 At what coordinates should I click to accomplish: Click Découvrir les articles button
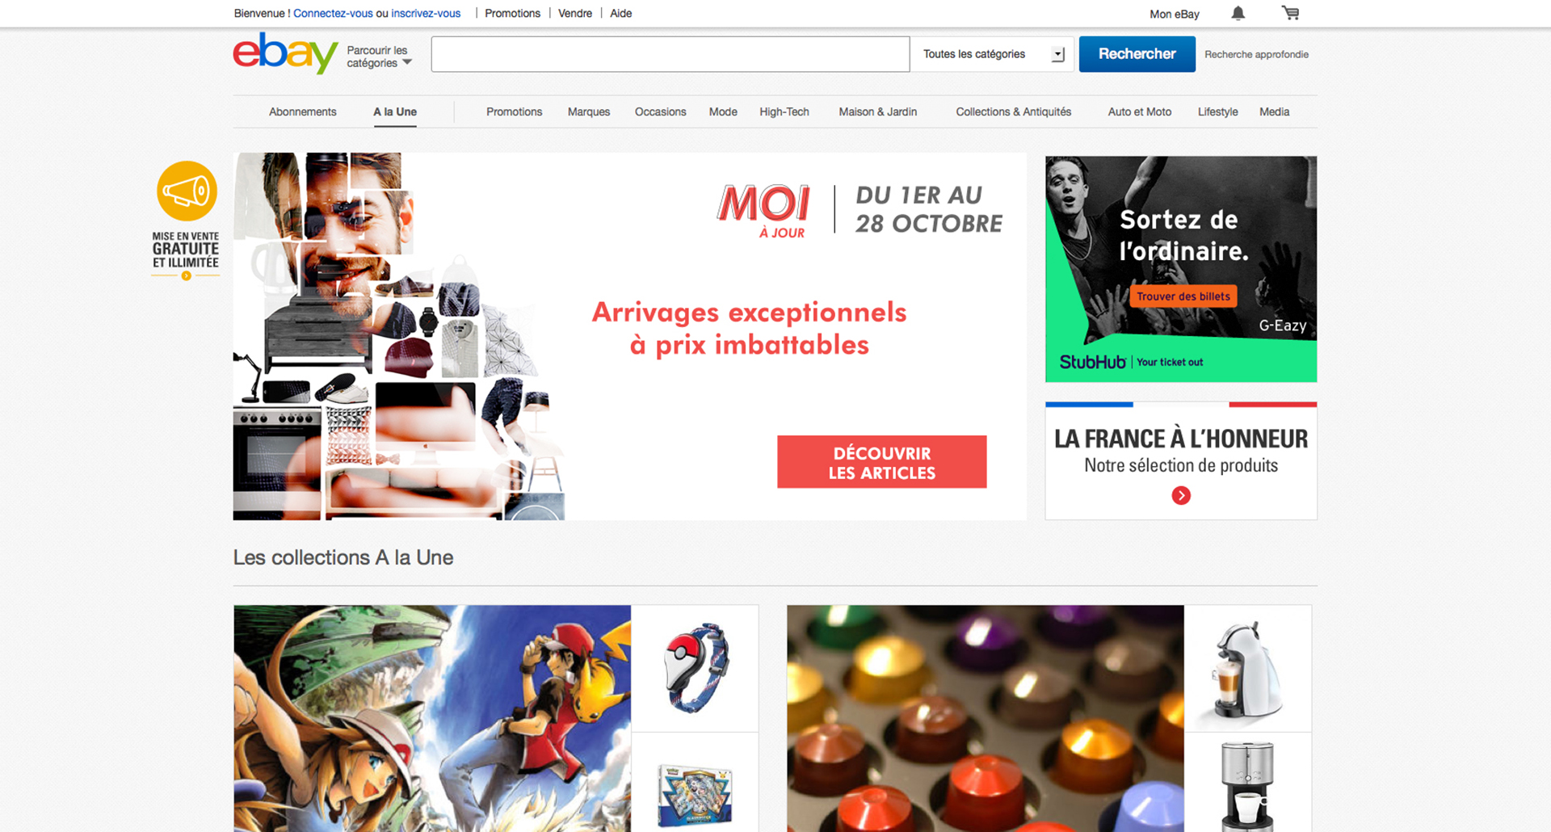pos(882,462)
